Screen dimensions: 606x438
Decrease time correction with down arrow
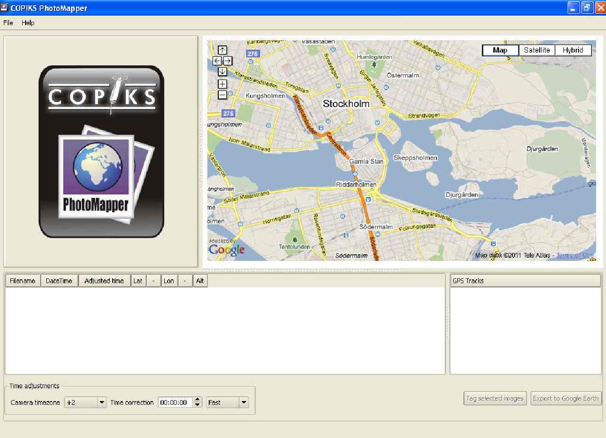coord(198,405)
